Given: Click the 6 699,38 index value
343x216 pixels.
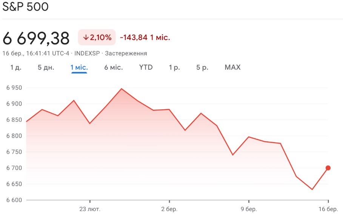Looking at the screenshot, I should click(36, 38).
